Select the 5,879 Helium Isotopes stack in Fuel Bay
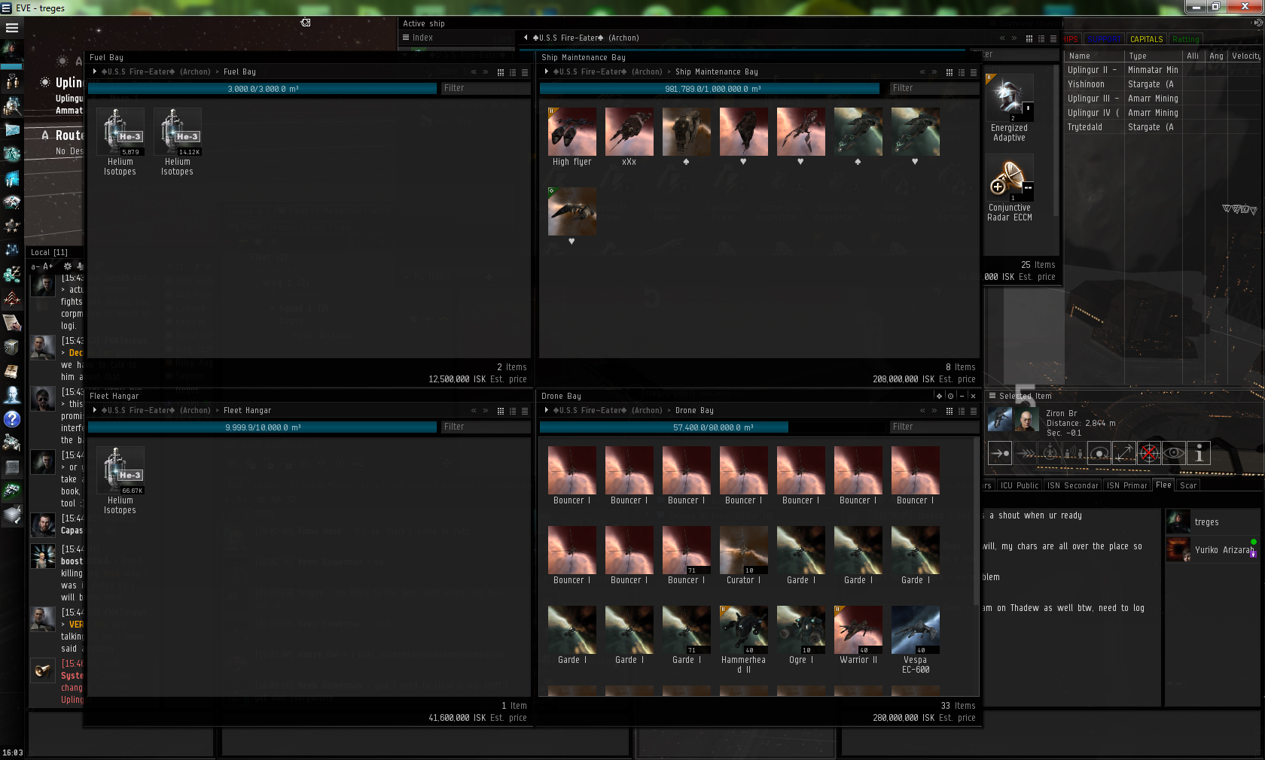 [120, 141]
